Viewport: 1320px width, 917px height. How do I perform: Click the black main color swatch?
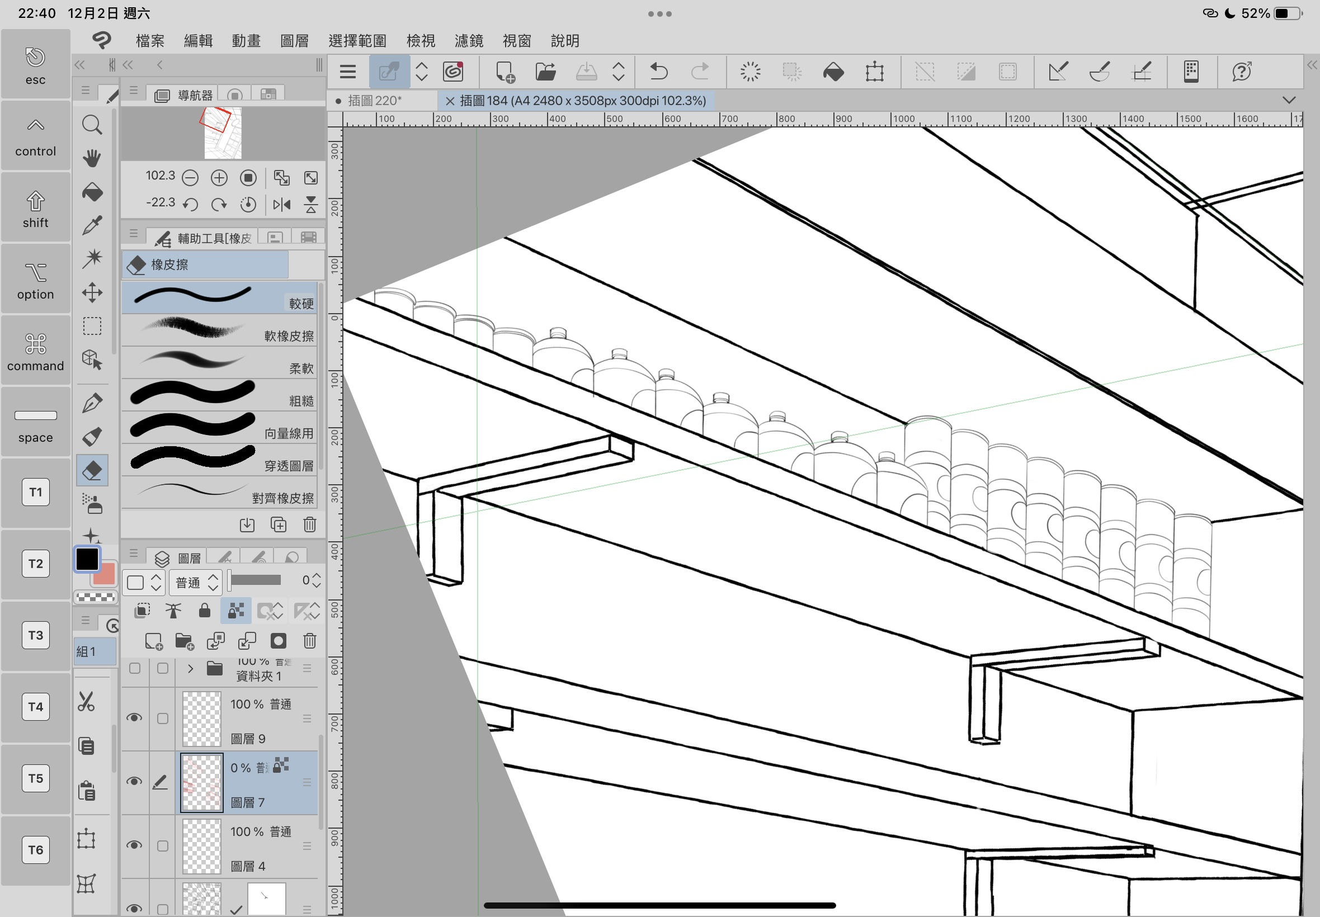[x=87, y=559]
